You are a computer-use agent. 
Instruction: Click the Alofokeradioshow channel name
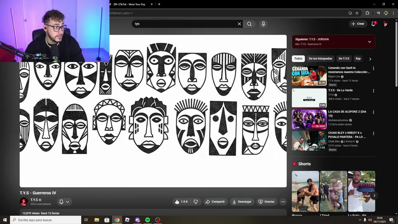coord(338,120)
